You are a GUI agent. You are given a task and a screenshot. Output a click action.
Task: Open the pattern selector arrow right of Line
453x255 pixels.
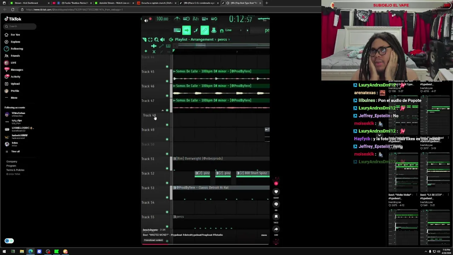[247, 30]
